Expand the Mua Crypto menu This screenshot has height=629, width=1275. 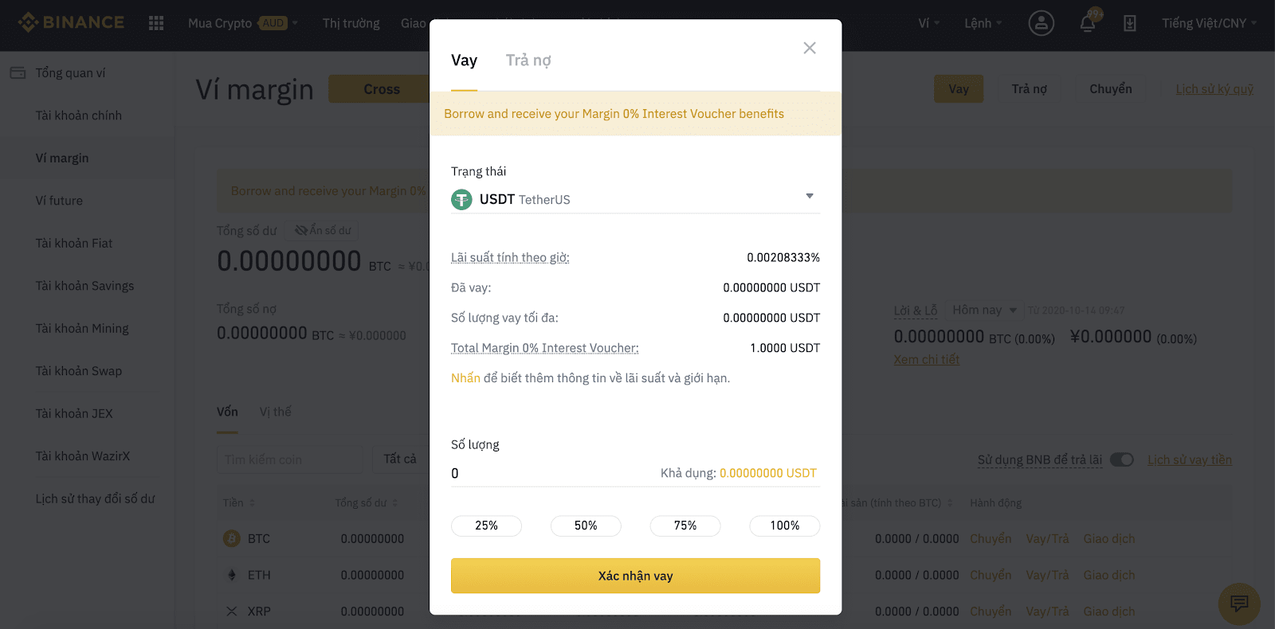click(x=243, y=23)
